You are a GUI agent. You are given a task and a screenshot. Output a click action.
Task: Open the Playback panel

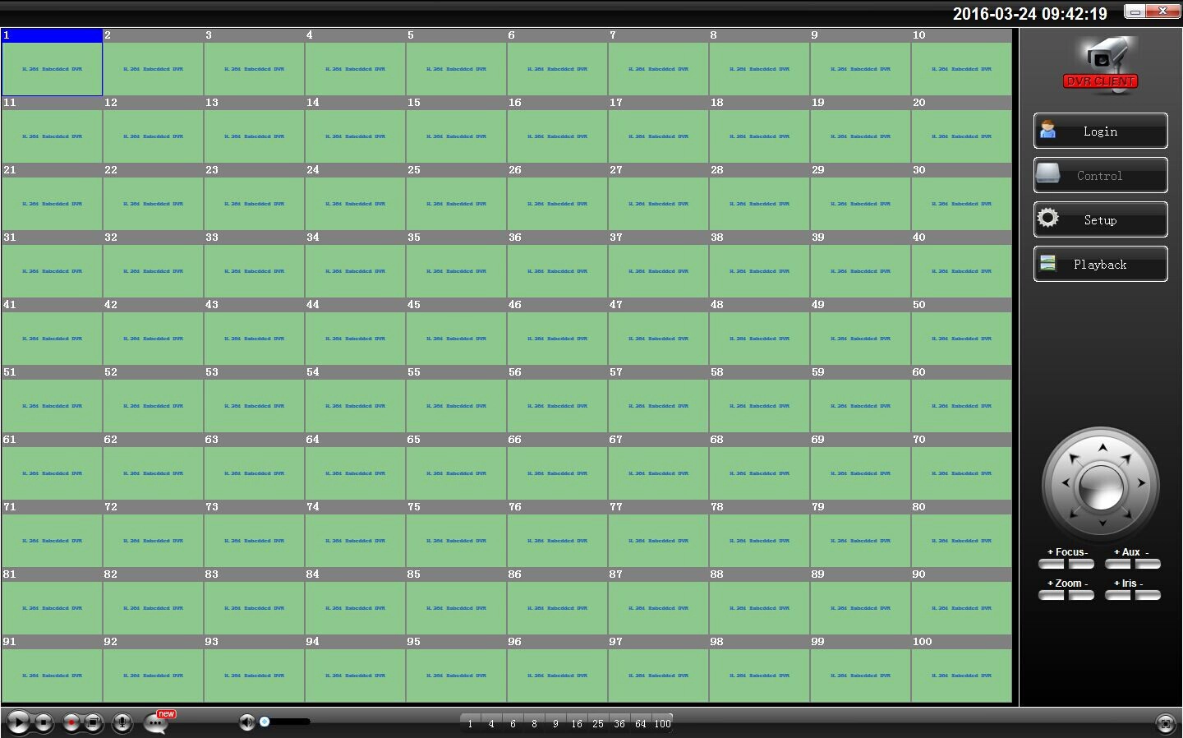[1101, 265]
